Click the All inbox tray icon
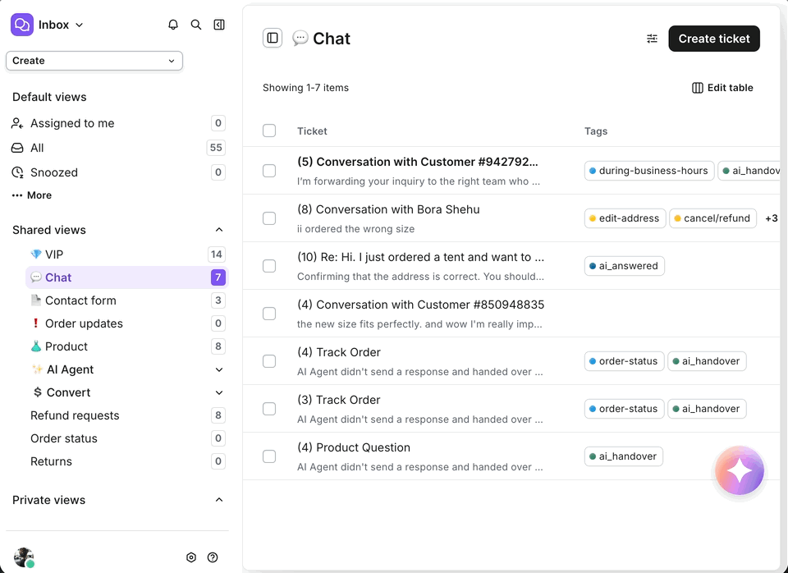 coord(17,148)
